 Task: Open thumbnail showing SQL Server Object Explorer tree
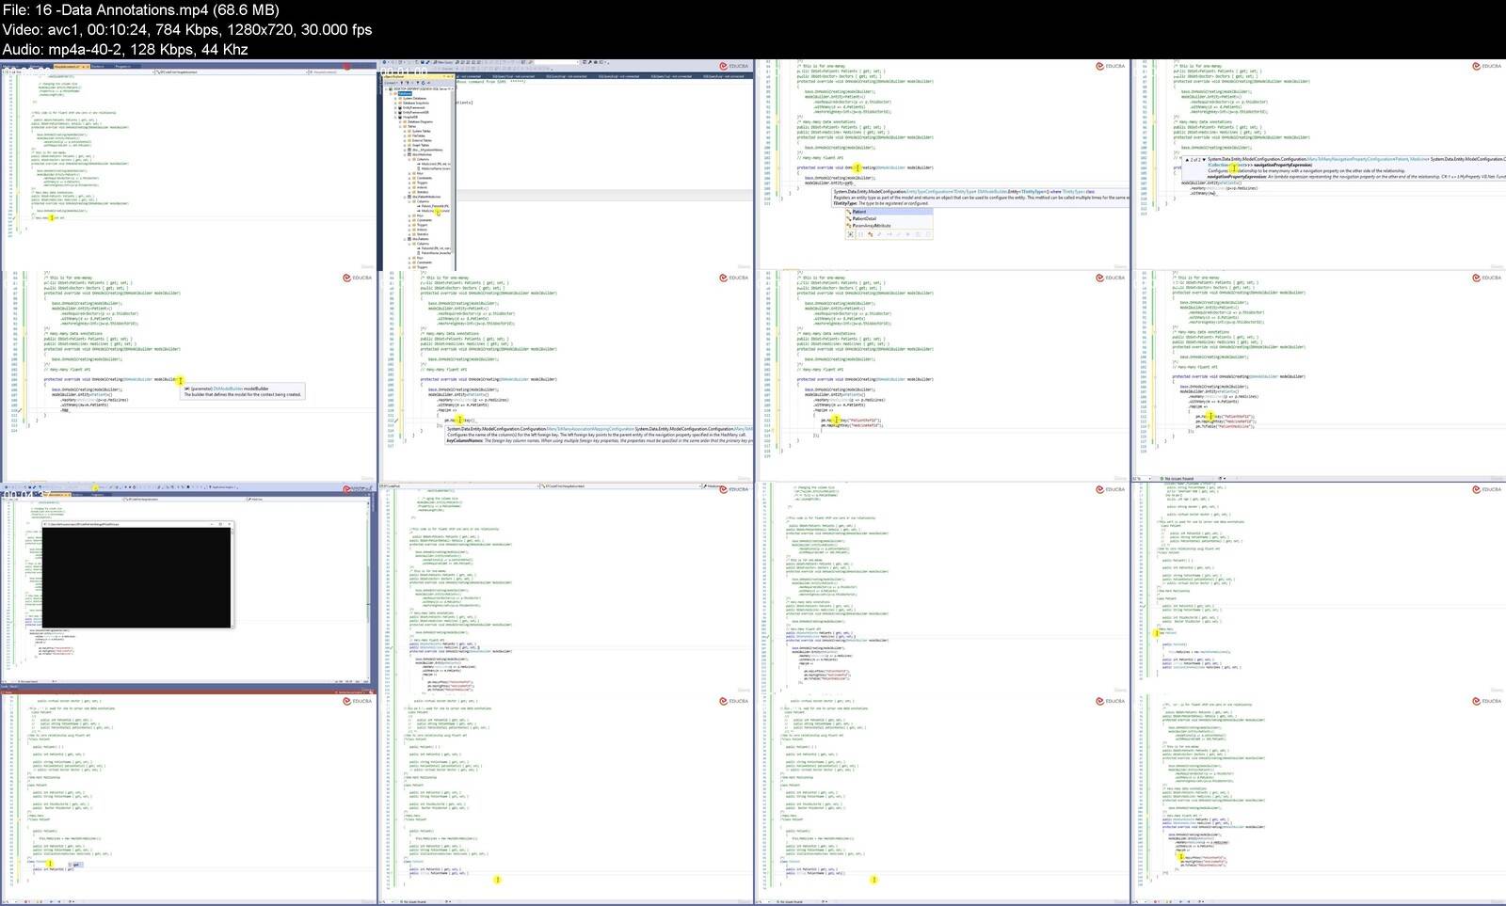tap(565, 166)
